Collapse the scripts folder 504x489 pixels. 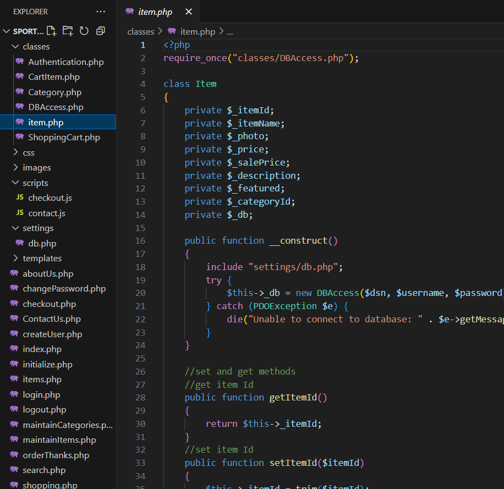[x=35, y=183]
